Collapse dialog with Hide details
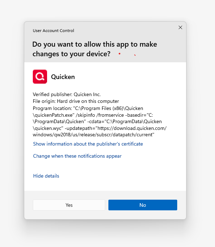 (46, 176)
